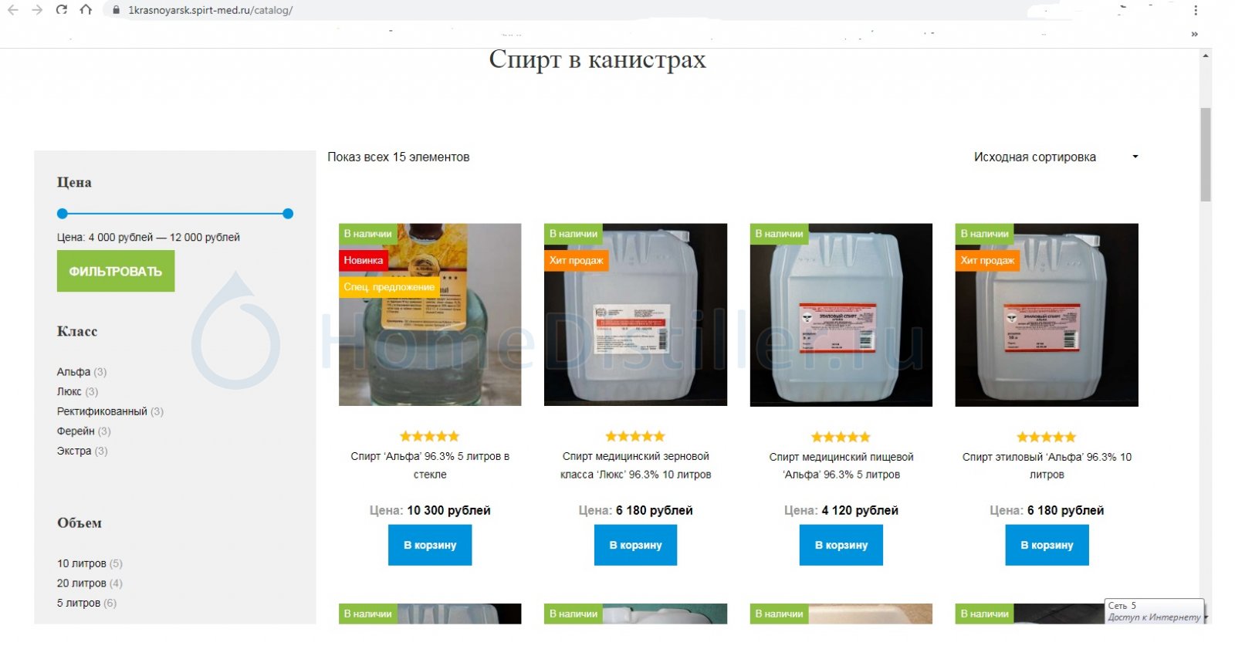Click the network status tray popup arrow
Screen dimensions: 1235x656
[x=1205, y=617]
